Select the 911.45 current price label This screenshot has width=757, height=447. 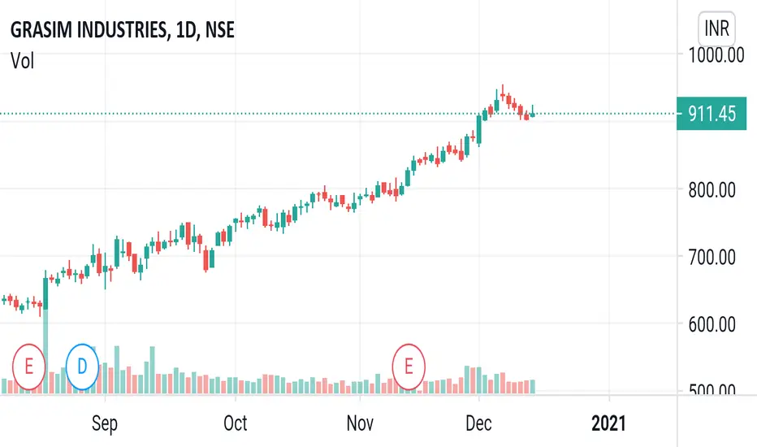point(712,114)
